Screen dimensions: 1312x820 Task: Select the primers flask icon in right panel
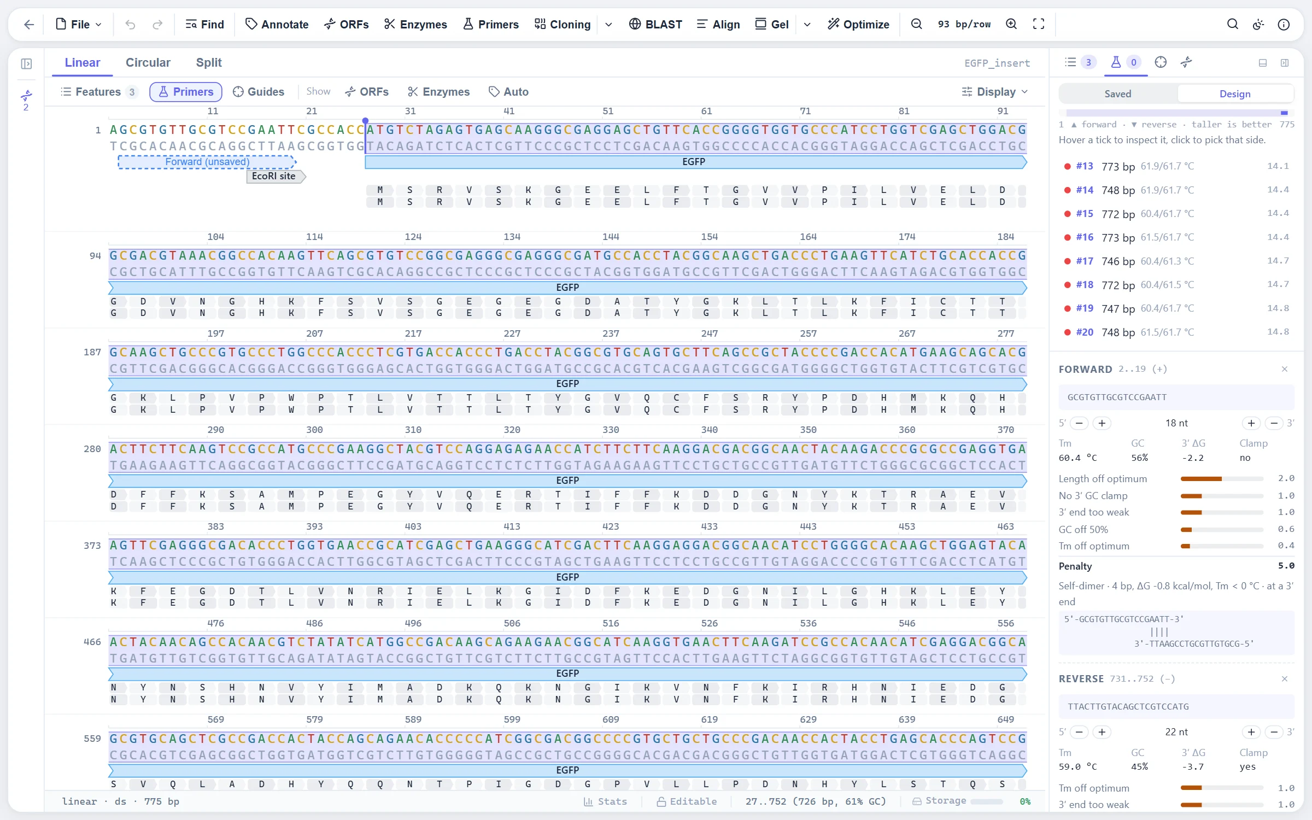(x=1125, y=62)
